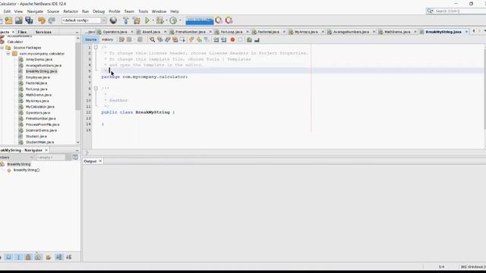Click the Stop Macro Recording square icon

point(240,39)
